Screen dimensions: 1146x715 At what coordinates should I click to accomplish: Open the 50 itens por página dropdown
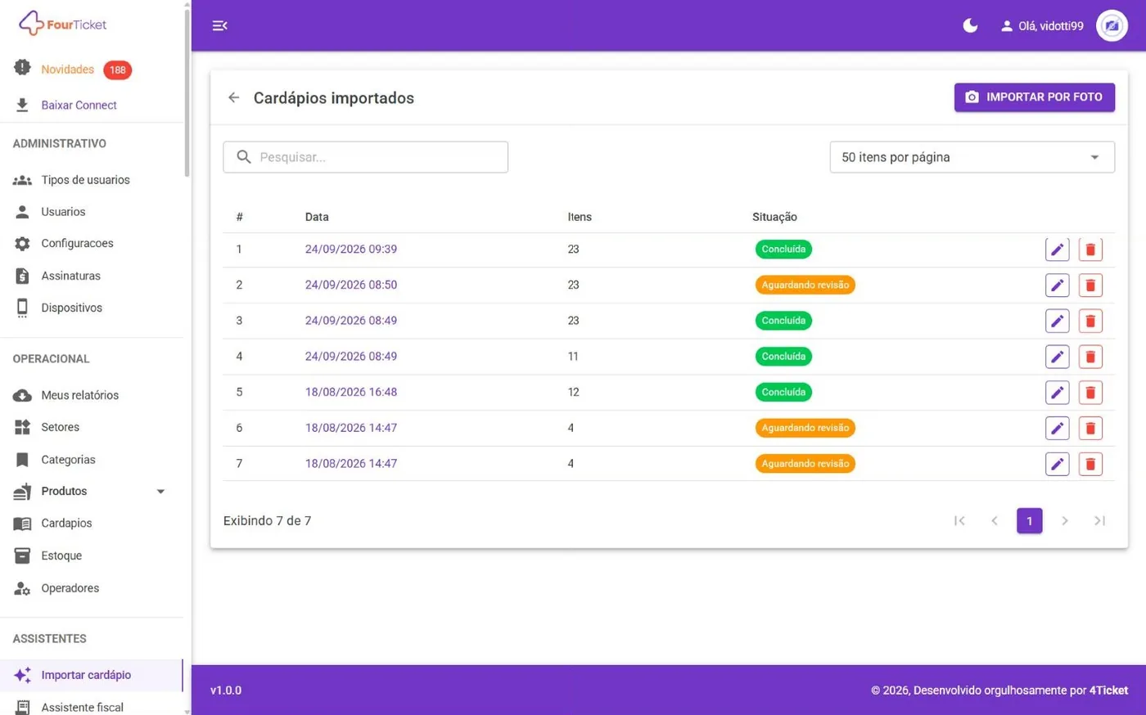972,157
